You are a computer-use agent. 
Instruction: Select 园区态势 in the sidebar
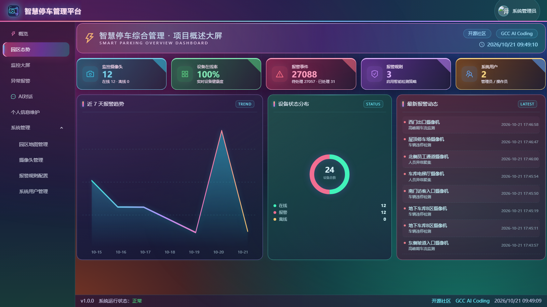pos(36,49)
